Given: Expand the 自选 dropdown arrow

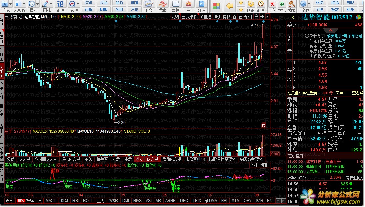Looking at the screenshot, I should [10, 4].
